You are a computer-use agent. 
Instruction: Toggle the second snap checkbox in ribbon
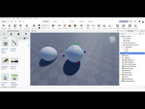[x=39, y=28]
